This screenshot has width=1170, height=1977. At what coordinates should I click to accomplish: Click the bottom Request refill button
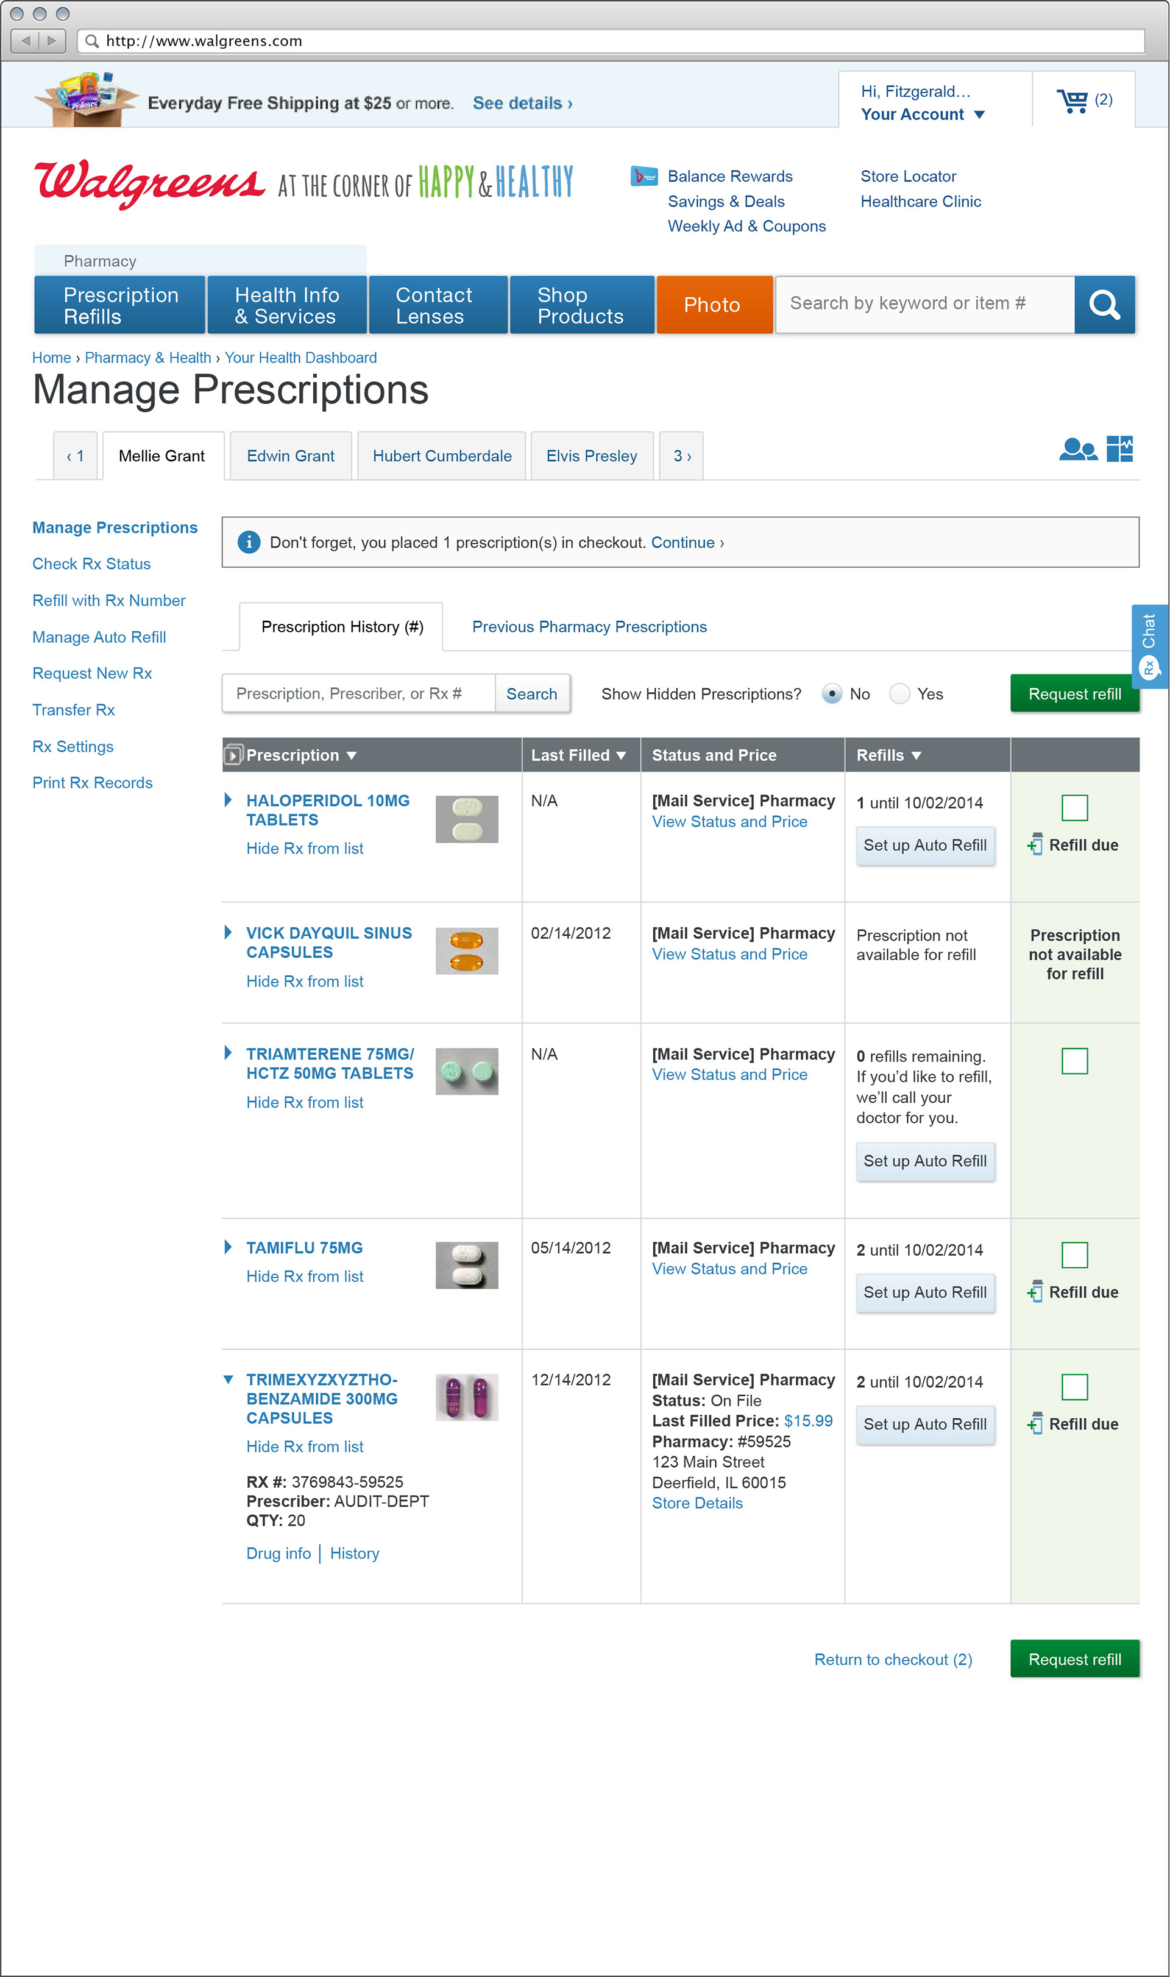pyautogui.click(x=1074, y=1660)
